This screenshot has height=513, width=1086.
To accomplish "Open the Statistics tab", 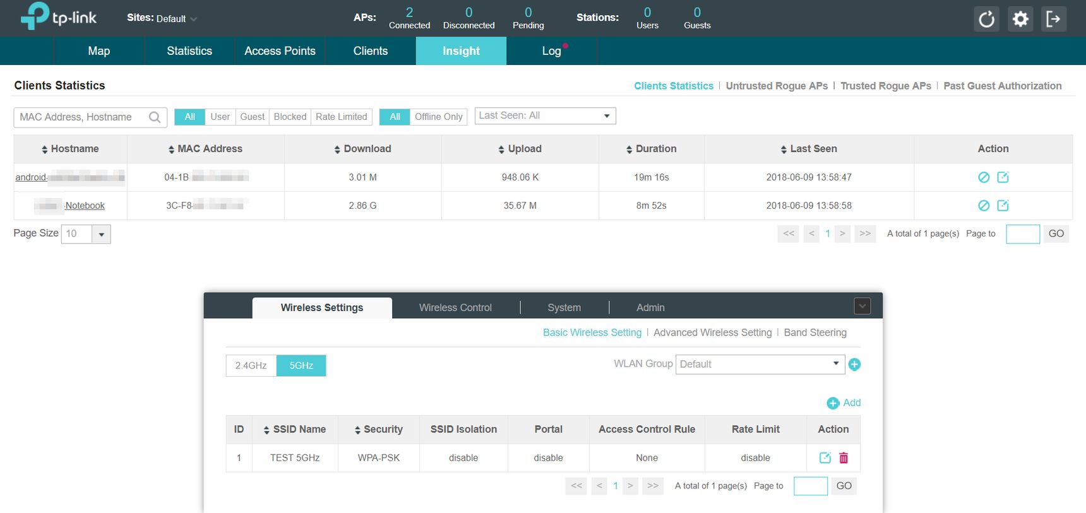I will [x=189, y=51].
